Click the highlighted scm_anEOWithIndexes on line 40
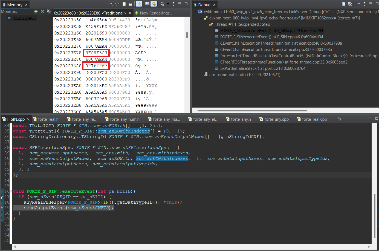The height and width of the screenshot is (251, 379). pyautogui.click(x=162, y=158)
